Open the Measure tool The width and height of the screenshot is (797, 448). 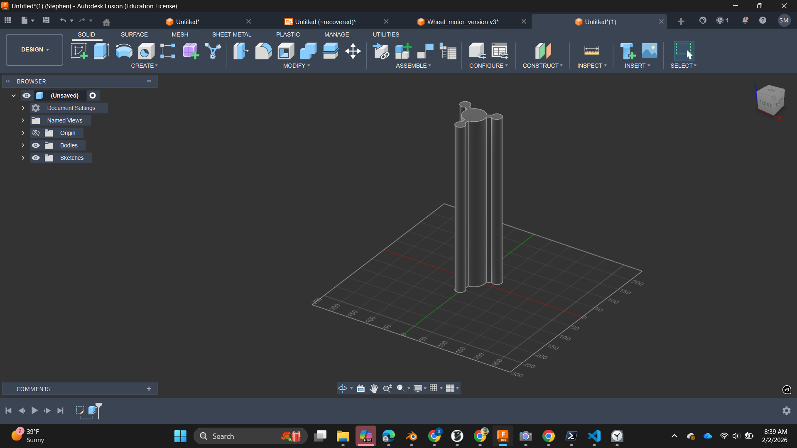click(591, 51)
